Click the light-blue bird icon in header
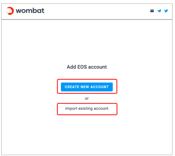 click(x=166, y=11)
